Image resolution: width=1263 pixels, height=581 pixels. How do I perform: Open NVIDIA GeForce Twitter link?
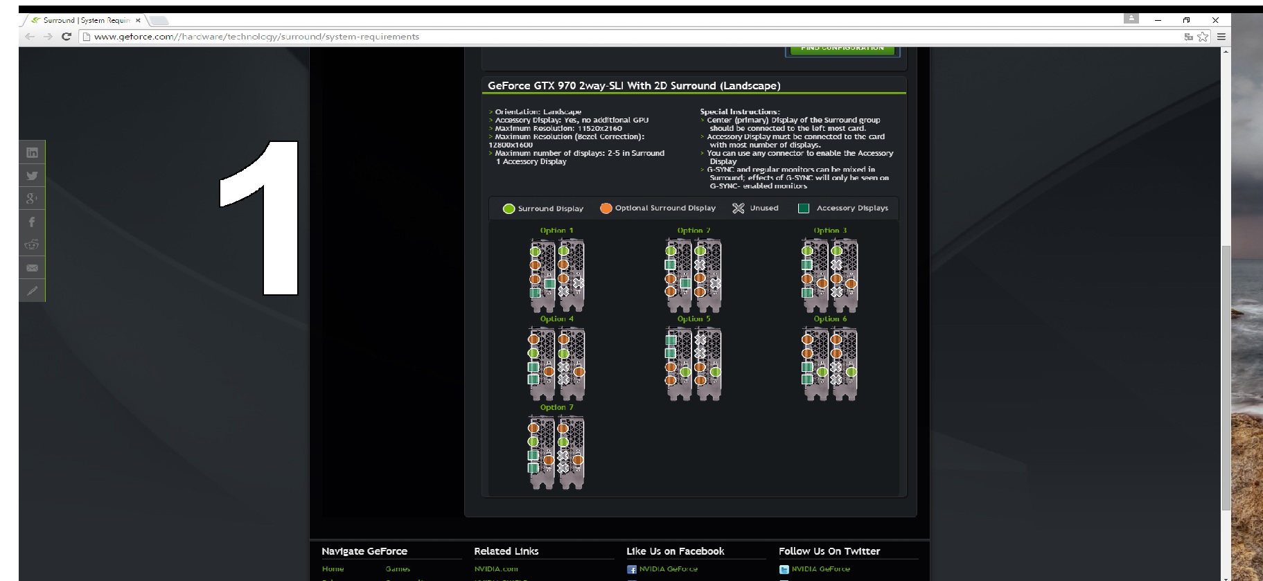[820, 569]
